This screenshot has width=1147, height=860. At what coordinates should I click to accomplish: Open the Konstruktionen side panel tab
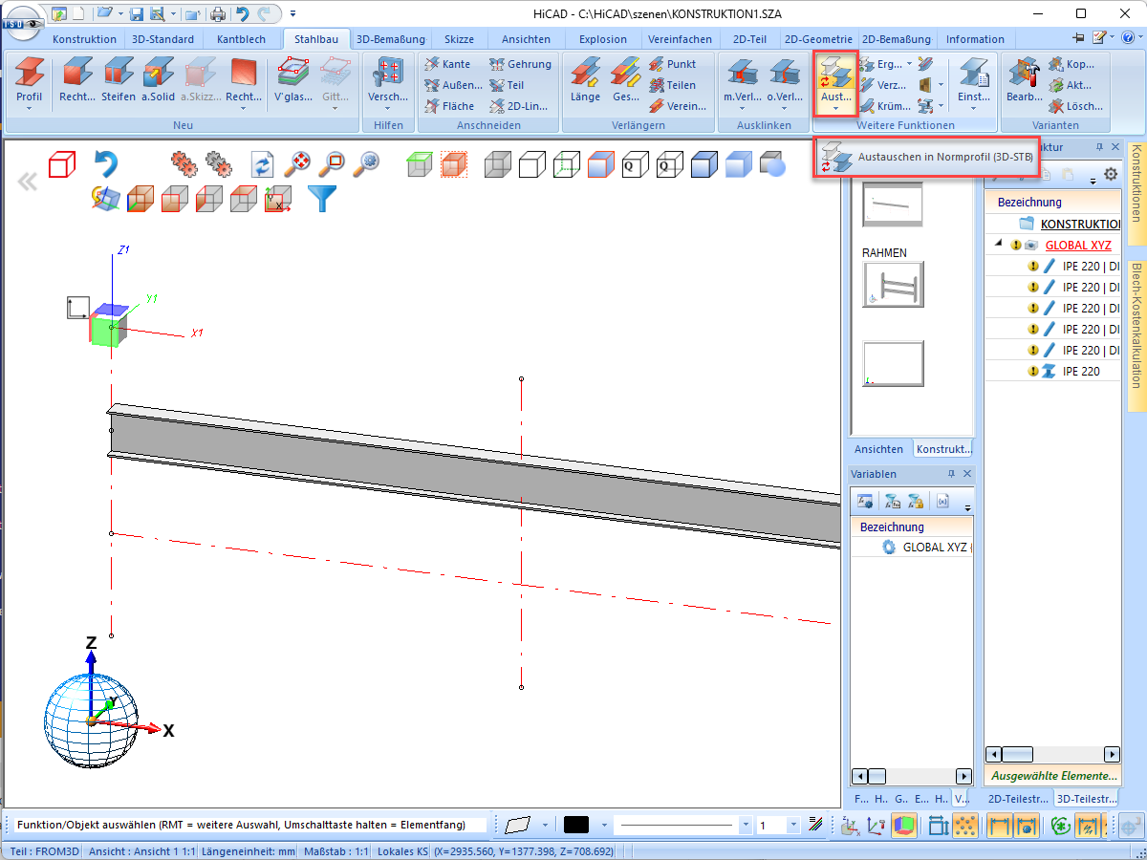[x=1136, y=196]
